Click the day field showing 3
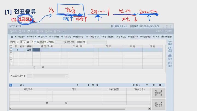The height and width of the screenshot is (111, 197). pos(31,42)
